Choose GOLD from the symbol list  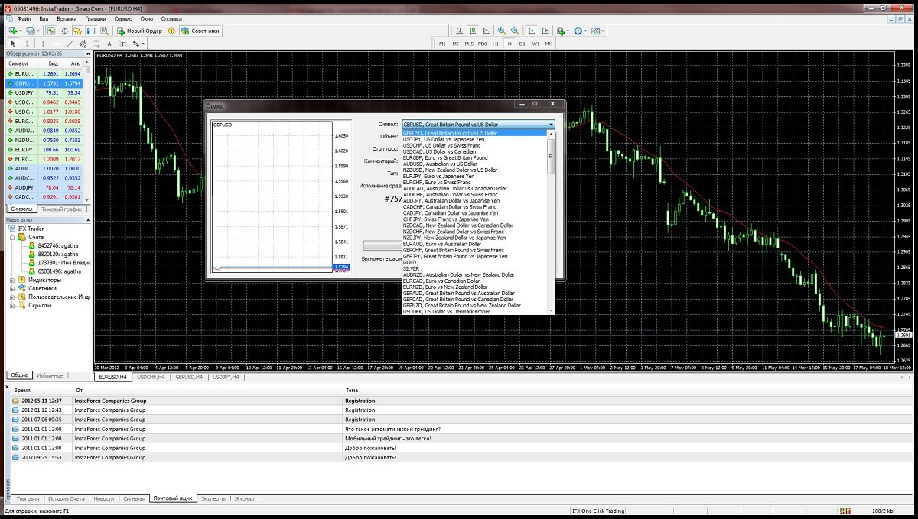click(x=409, y=262)
